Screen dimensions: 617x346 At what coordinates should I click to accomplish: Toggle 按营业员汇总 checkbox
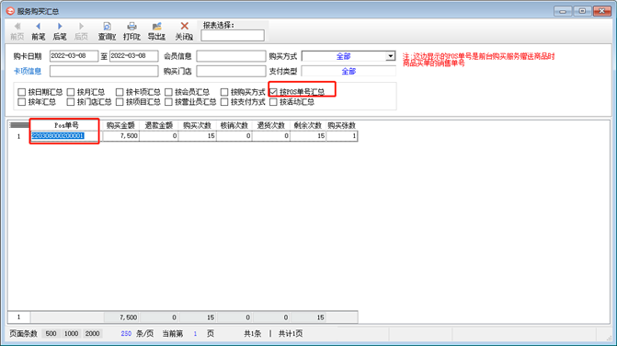pyautogui.click(x=168, y=102)
